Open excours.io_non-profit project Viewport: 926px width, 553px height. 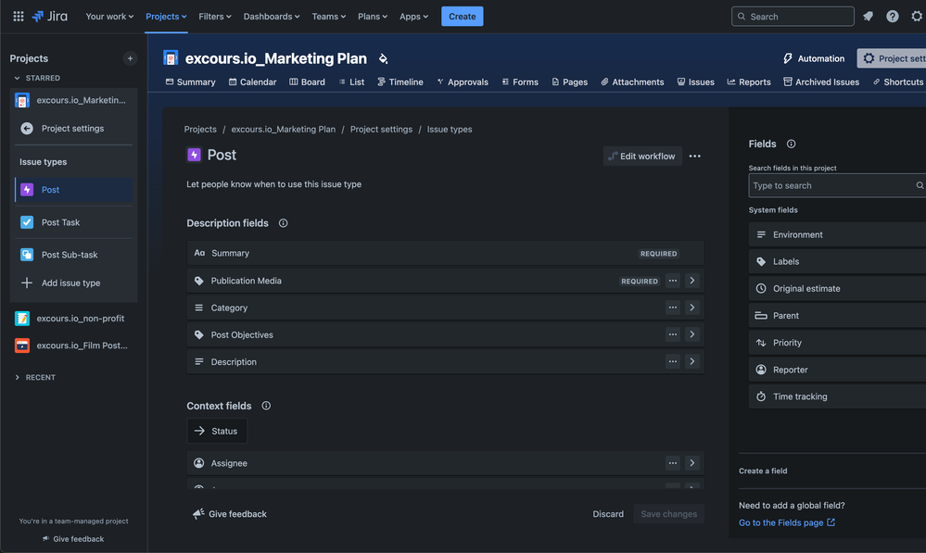click(x=74, y=318)
